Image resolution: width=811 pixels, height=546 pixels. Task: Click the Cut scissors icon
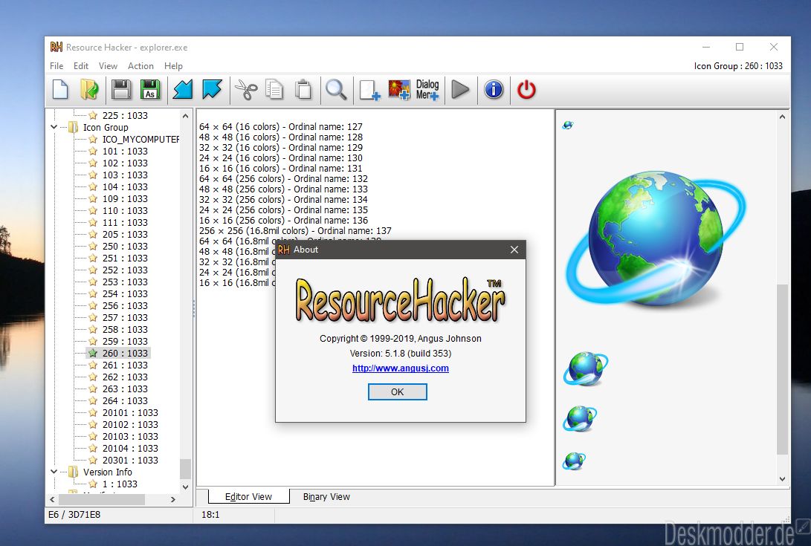245,90
